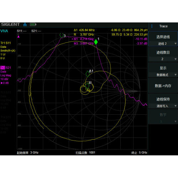Screen dimensions: 178x178
Task: Open the 显示 data format dropdown
Action: [x=163, y=70]
